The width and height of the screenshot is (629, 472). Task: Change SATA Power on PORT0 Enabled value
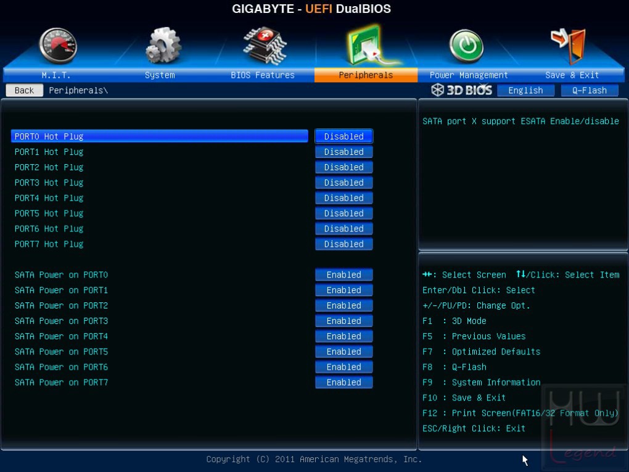[x=343, y=275]
